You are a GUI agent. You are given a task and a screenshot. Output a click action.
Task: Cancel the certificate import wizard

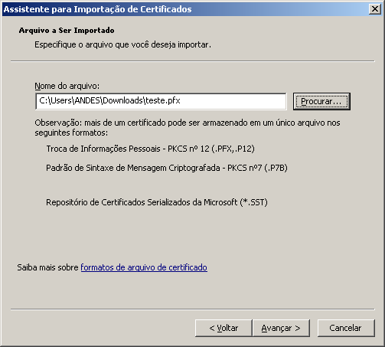pos(346,328)
